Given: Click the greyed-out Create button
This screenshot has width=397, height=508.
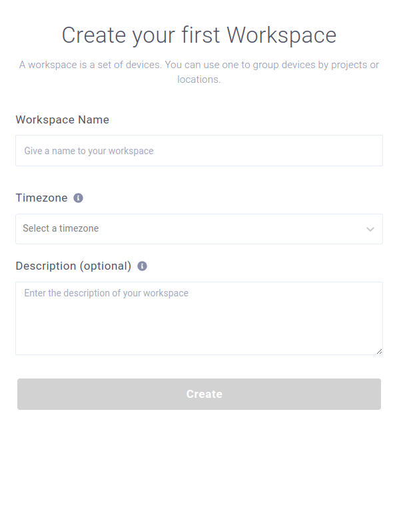Looking at the screenshot, I should pos(199,394).
